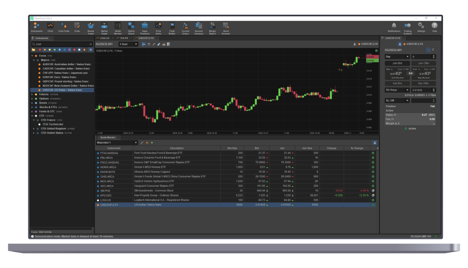468x268 pixels.
Task: Open the Quote Monitor toolbar icon
Action: tap(118, 28)
